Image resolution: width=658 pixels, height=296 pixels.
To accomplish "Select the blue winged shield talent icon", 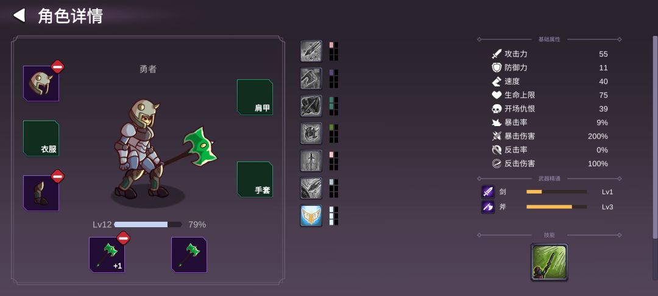I will coord(311,216).
